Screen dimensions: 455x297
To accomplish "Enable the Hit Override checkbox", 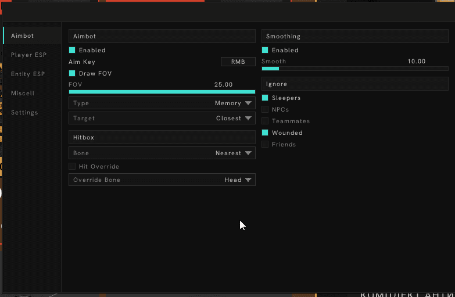I will point(72,166).
